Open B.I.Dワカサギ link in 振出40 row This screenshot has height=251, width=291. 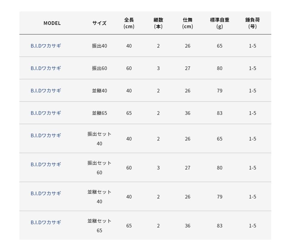coord(46,46)
